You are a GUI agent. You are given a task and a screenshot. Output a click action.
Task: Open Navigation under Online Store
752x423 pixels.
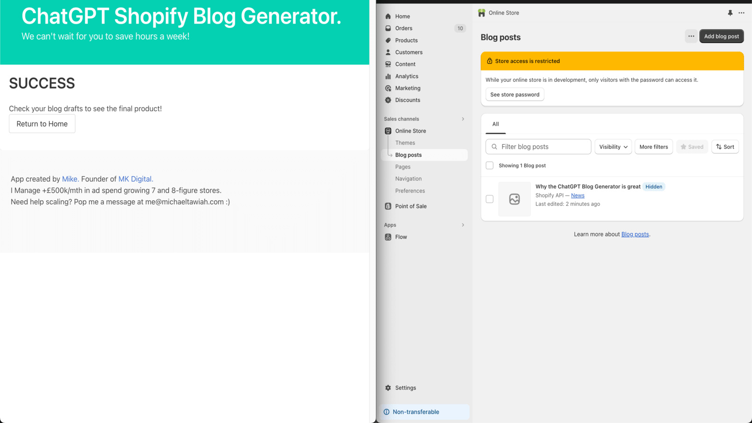coord(408,179)
